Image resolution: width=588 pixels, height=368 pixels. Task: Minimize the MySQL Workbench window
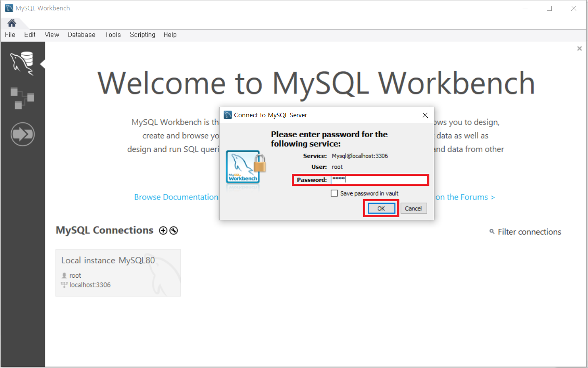(x=525, y=8)
